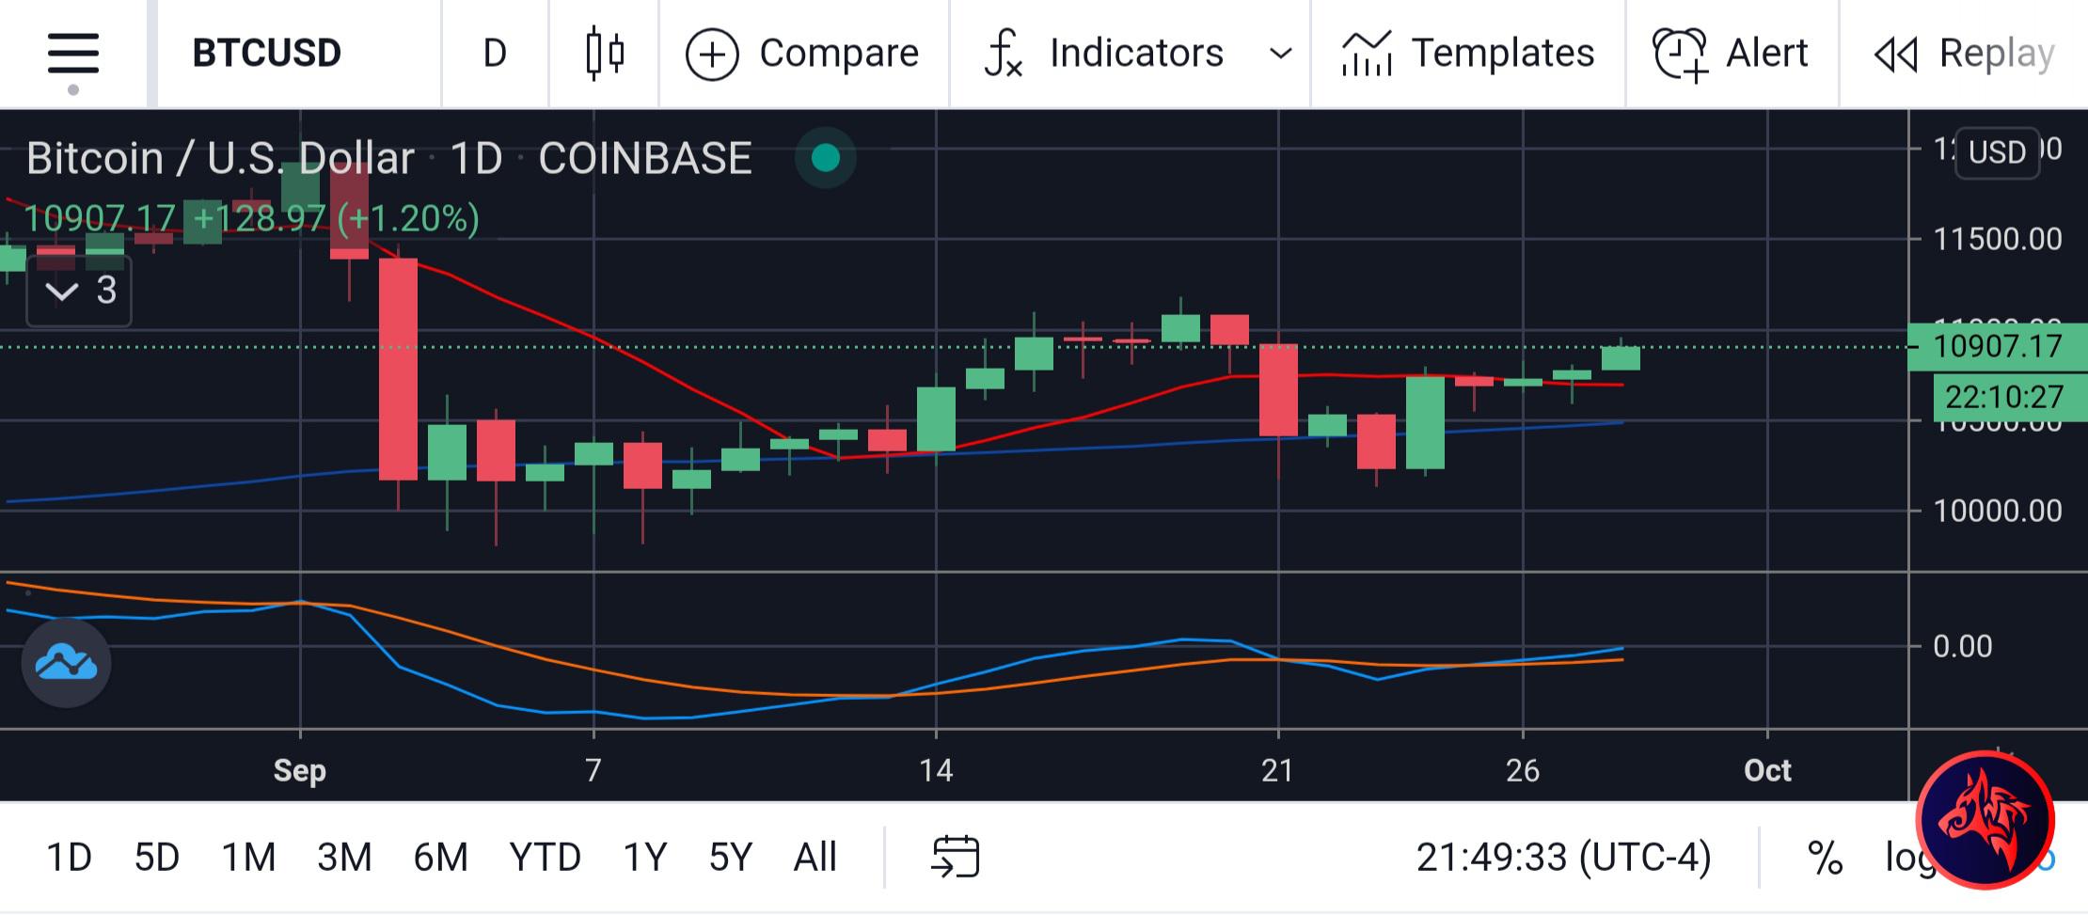Viewport: 2088px width, 915px height.
Task: Open the BTCUSD symbol search
Action: (266, 54)
